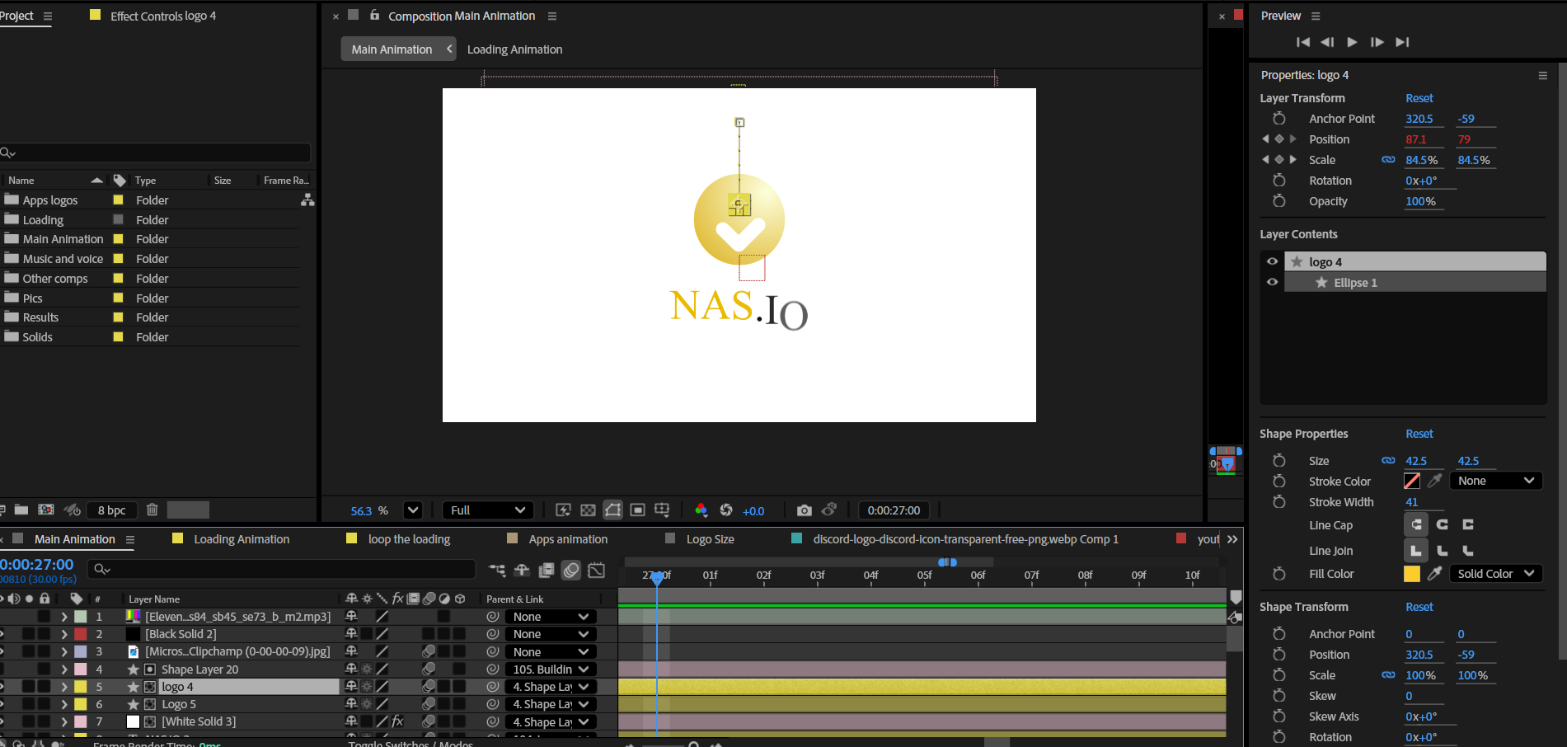Open the resolution dropdown set to Full
The image size is (1567, 747).
(x=487, y=510)
